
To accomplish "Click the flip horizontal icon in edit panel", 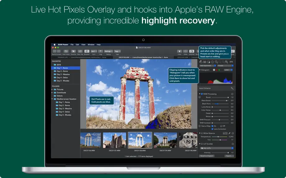I will pos(205,62).
